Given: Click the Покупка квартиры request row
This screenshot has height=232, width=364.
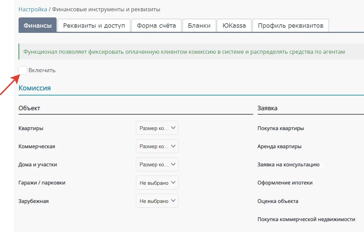Looking at the screenshot, I should click(x=281, y=128).
